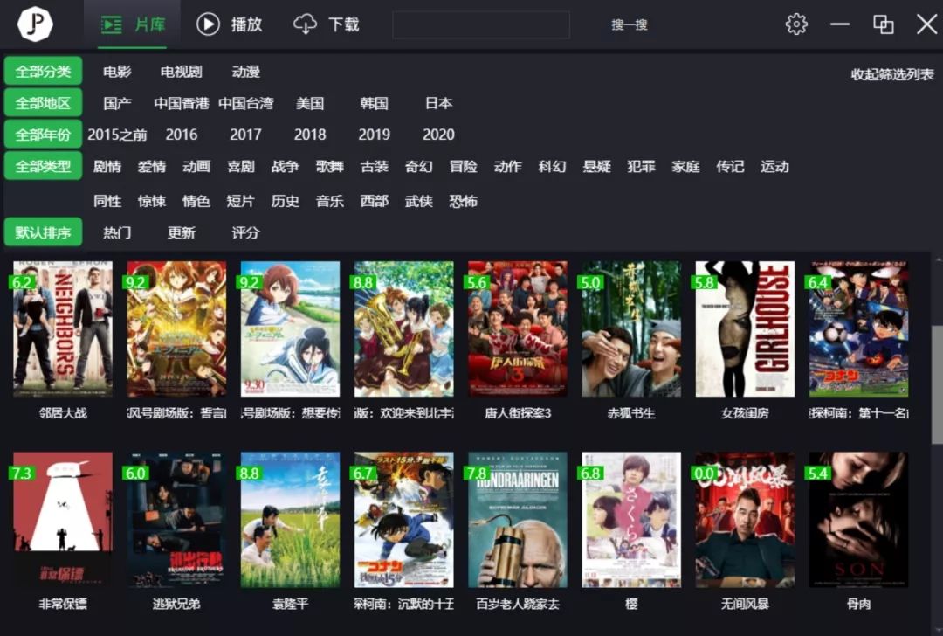
Task: Select the 战争 genre
Action: click(285, 167)
